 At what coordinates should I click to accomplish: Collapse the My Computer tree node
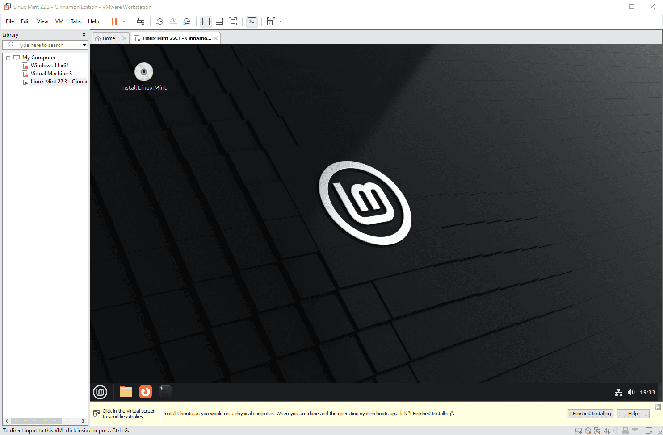[x=8, y=58]
